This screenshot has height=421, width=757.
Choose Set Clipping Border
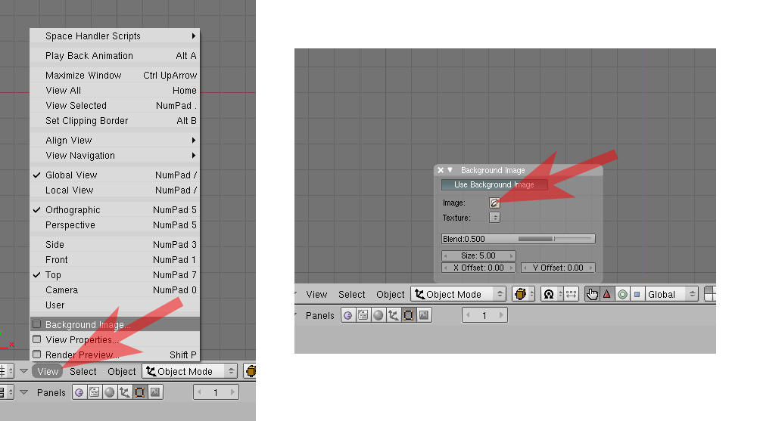click(x=115, y=121)
